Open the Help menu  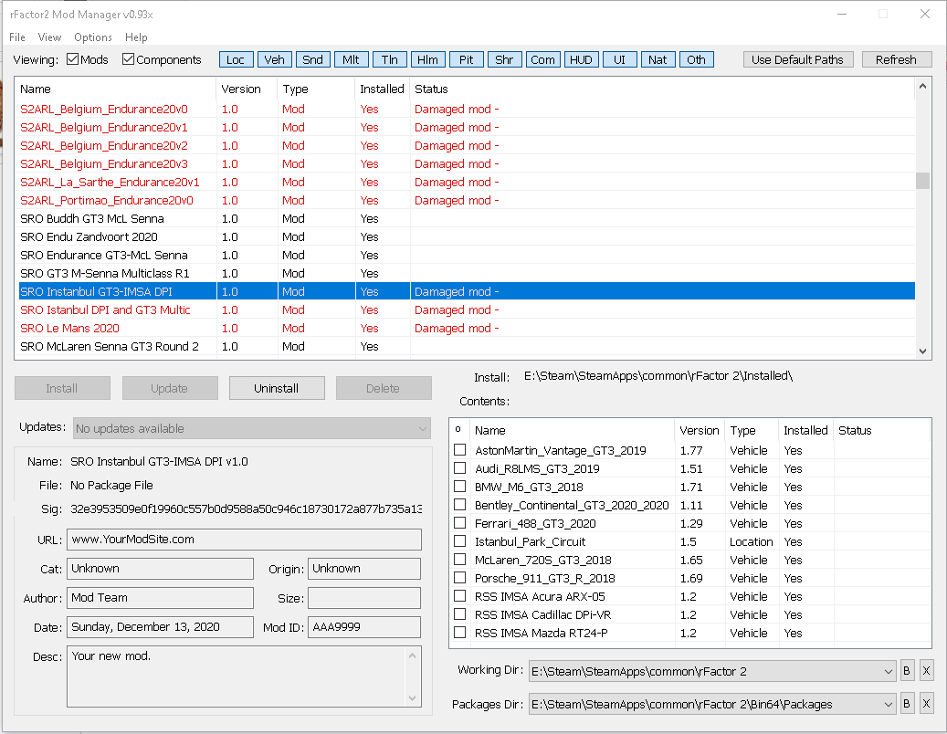[x=136, y=37]
